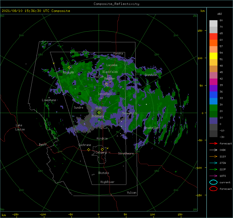Viewport: 233px width, 218px height.
Task: Click the cyan current ellipse in legend
Action: [213, 182]
